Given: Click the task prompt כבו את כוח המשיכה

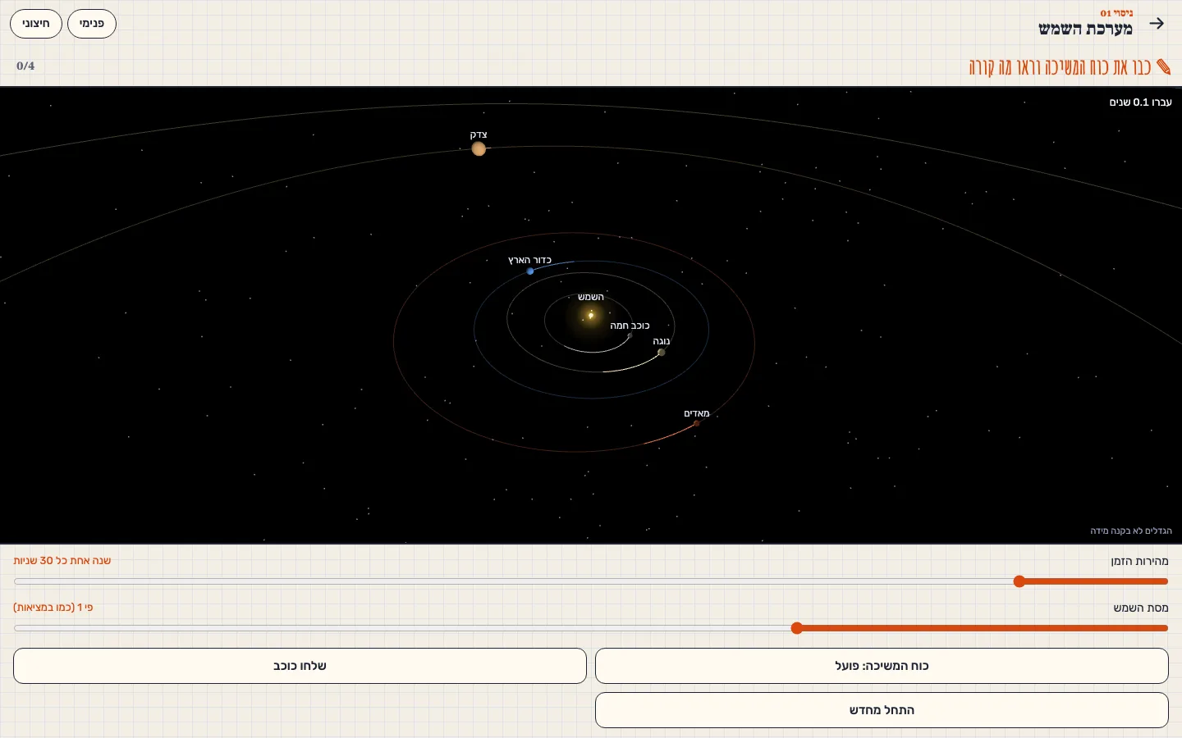Looking at the screenshot, I should click(1060, 67).
